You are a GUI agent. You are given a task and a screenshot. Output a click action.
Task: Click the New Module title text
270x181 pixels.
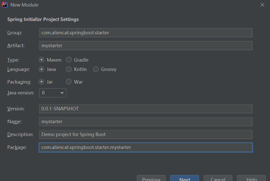[x=24, y=5]
